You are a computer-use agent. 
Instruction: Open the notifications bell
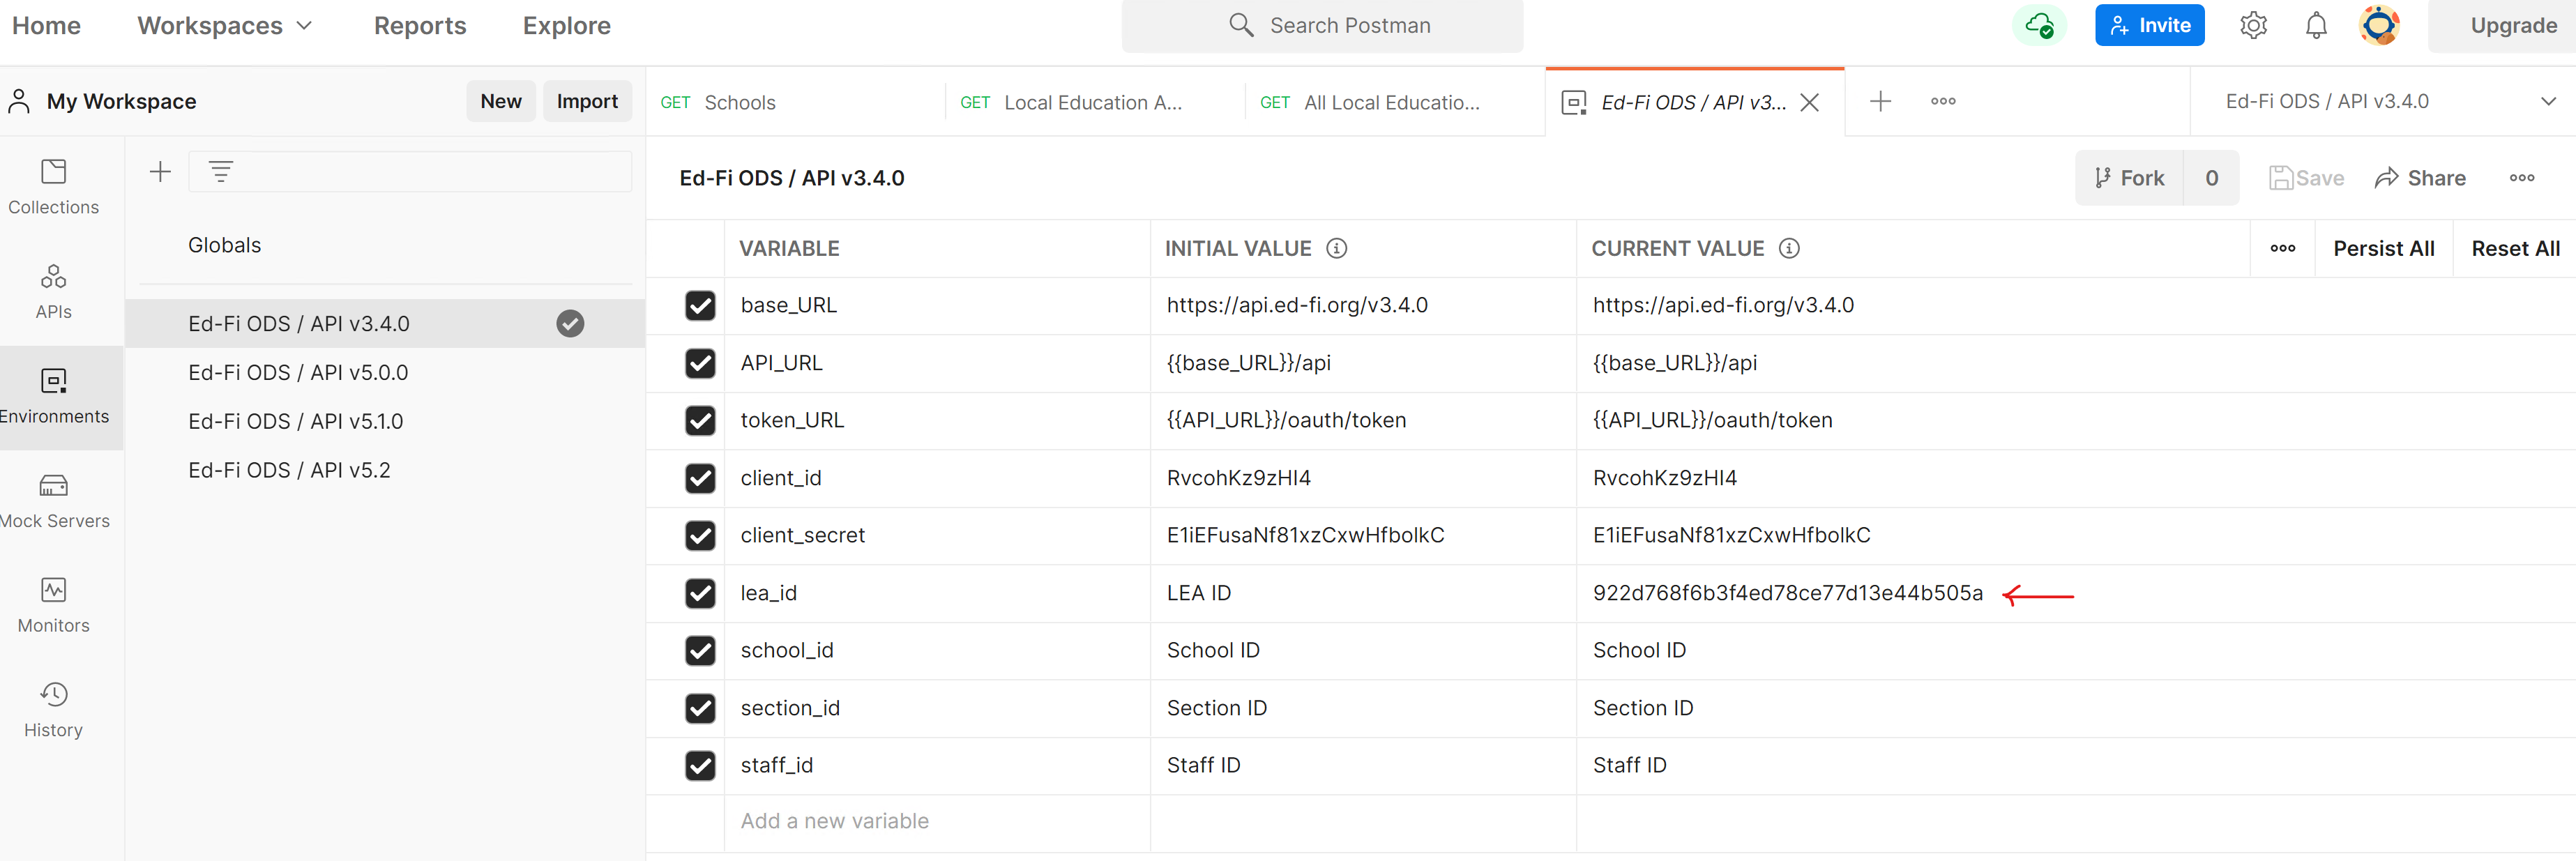(2316, 25)
